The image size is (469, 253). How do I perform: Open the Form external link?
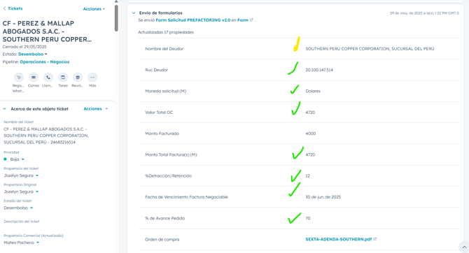(245, 20)
